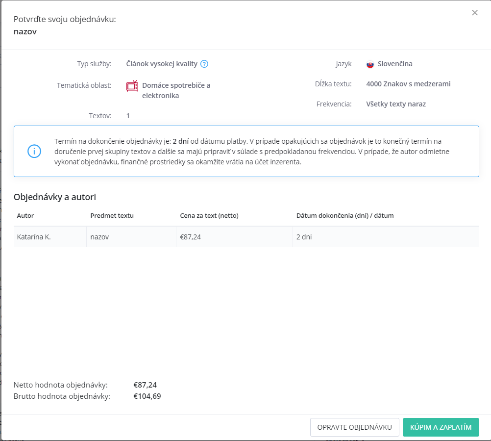This screenshot has width=491, height=441.
Task: Close the order confirmation dialog
Action: coord(474,13)
